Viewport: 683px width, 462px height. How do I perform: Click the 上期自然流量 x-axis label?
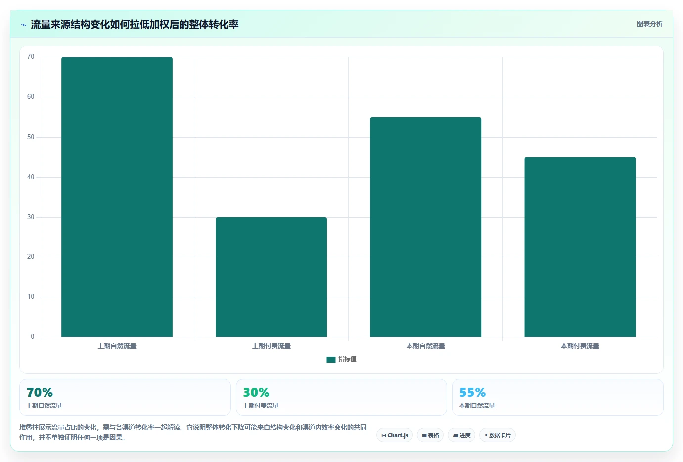point(117,346)
